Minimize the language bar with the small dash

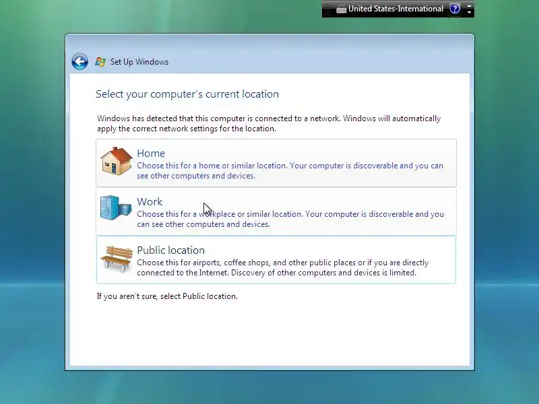point(469,5)
